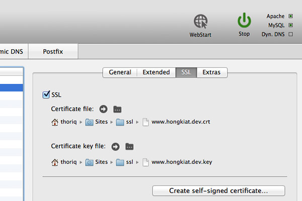Click thoriq home icon in key file path
302x201 pixels.
coord(55,162)
